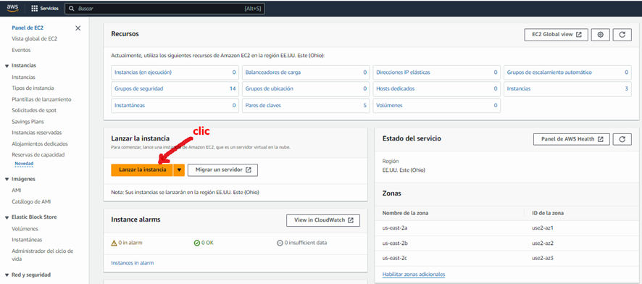This screenshot has height=284, width=642.
Task: Click Hosts dedicados resource link
Action: [395, 88]
